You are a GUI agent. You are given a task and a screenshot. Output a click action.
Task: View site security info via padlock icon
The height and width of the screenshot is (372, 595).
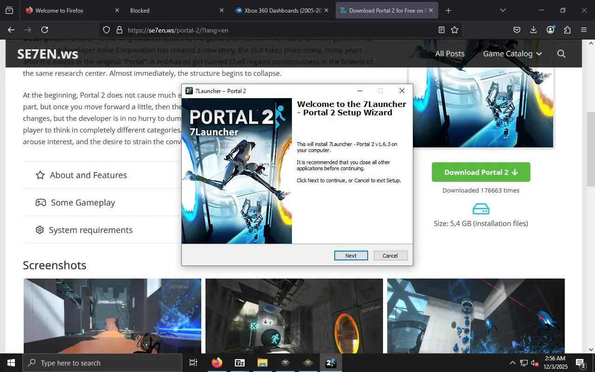[119, 30]
